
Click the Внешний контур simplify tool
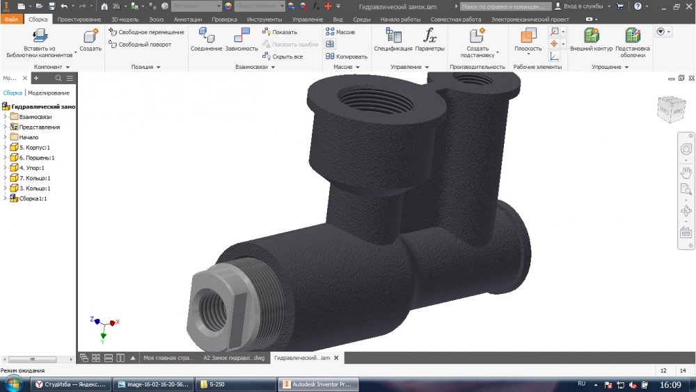(x=591, y=36)
